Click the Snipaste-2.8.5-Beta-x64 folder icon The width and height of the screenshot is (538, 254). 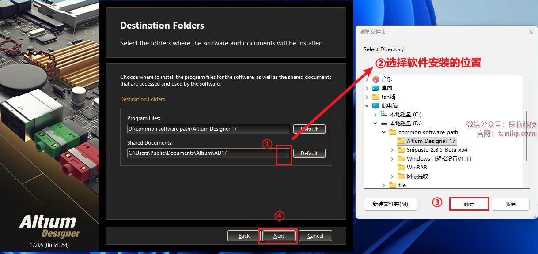click(401, 150)
